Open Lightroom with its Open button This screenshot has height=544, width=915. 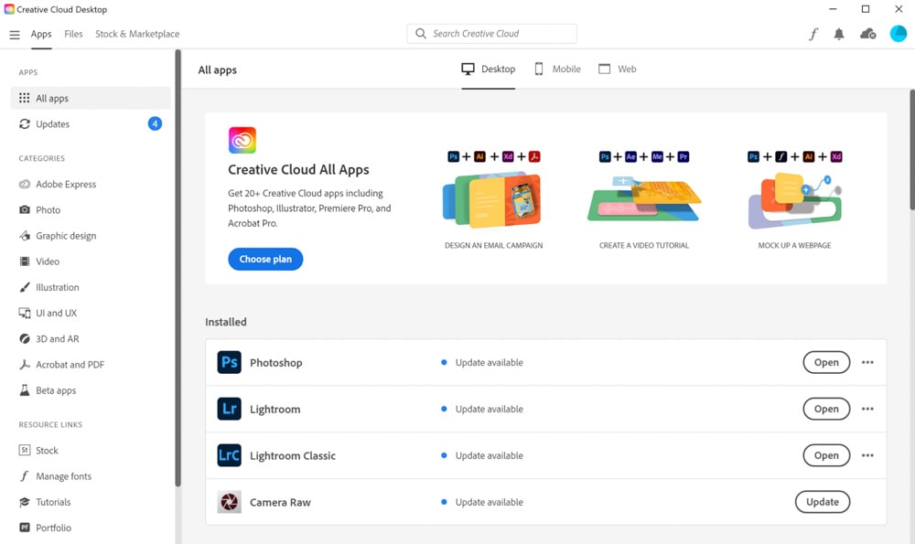coord(826,409)
